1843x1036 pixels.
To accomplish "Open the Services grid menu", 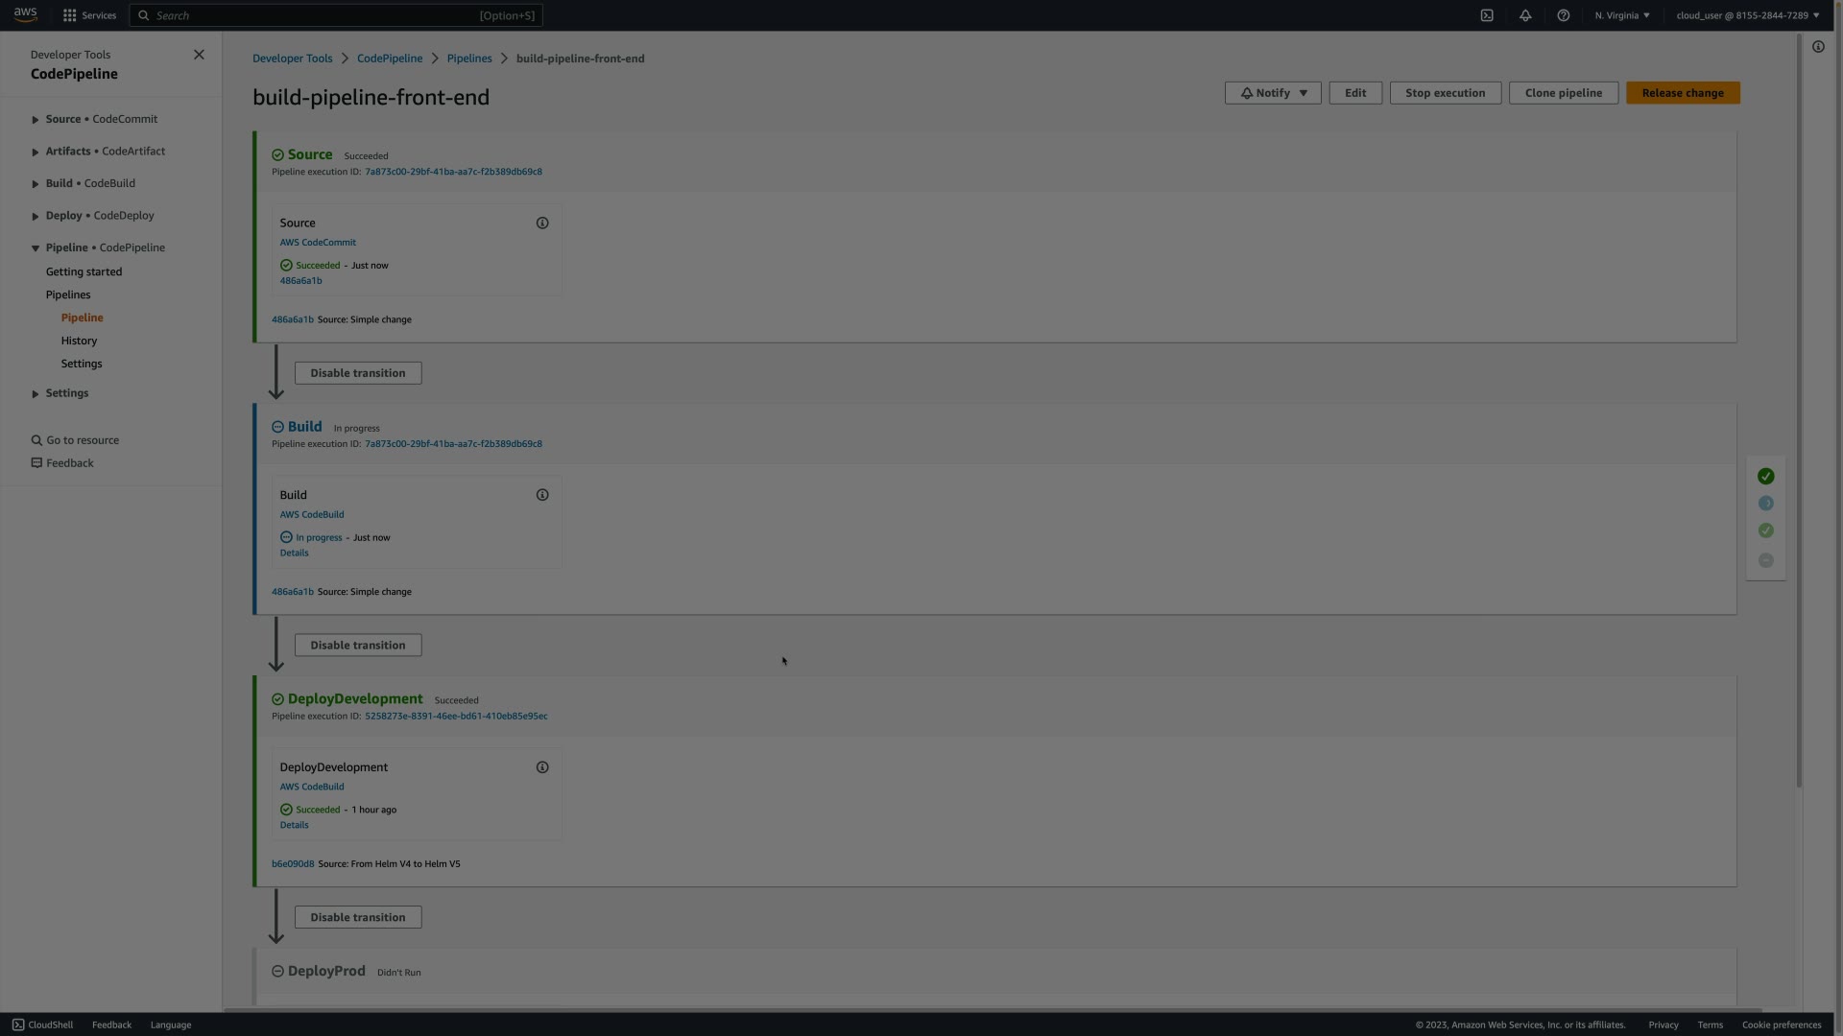I will click(x=89, y=15).
